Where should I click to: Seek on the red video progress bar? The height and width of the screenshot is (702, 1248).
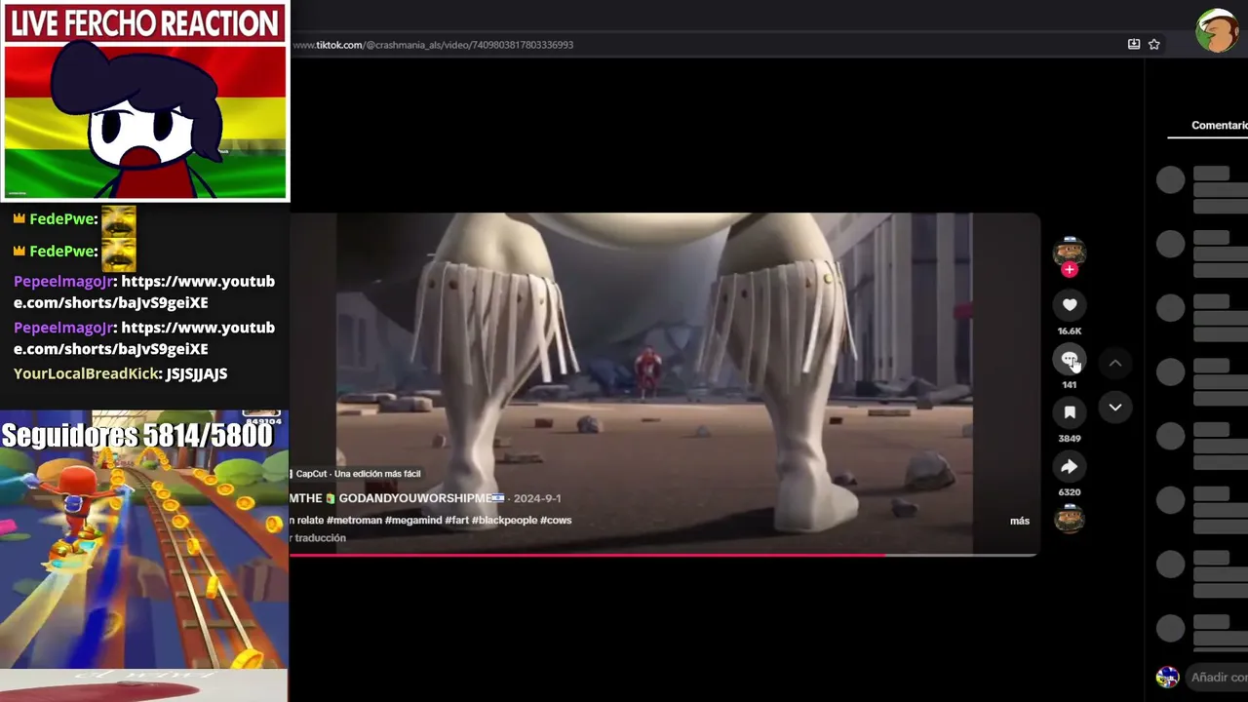pos(664,555)
